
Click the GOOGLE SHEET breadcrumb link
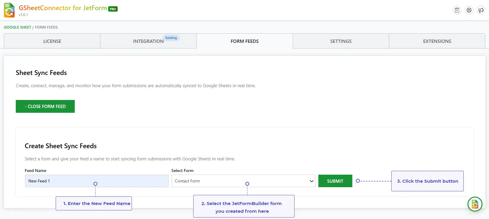[18, 27]
